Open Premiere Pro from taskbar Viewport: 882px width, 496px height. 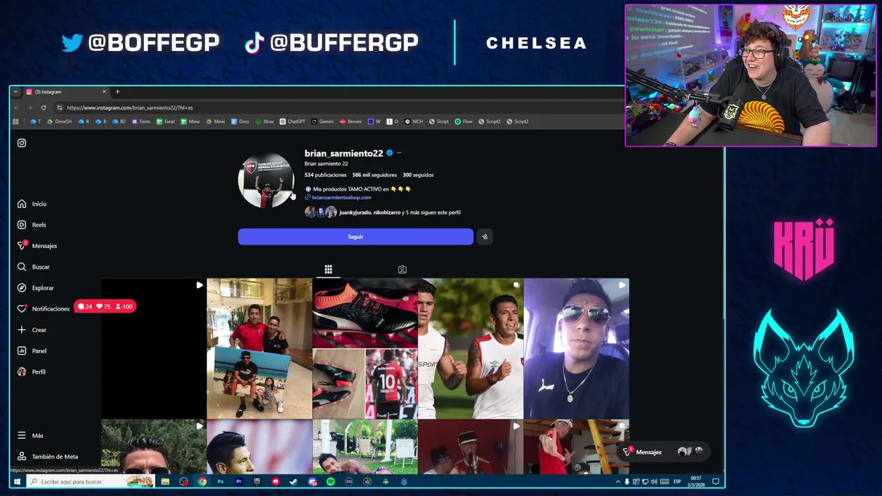238,482
